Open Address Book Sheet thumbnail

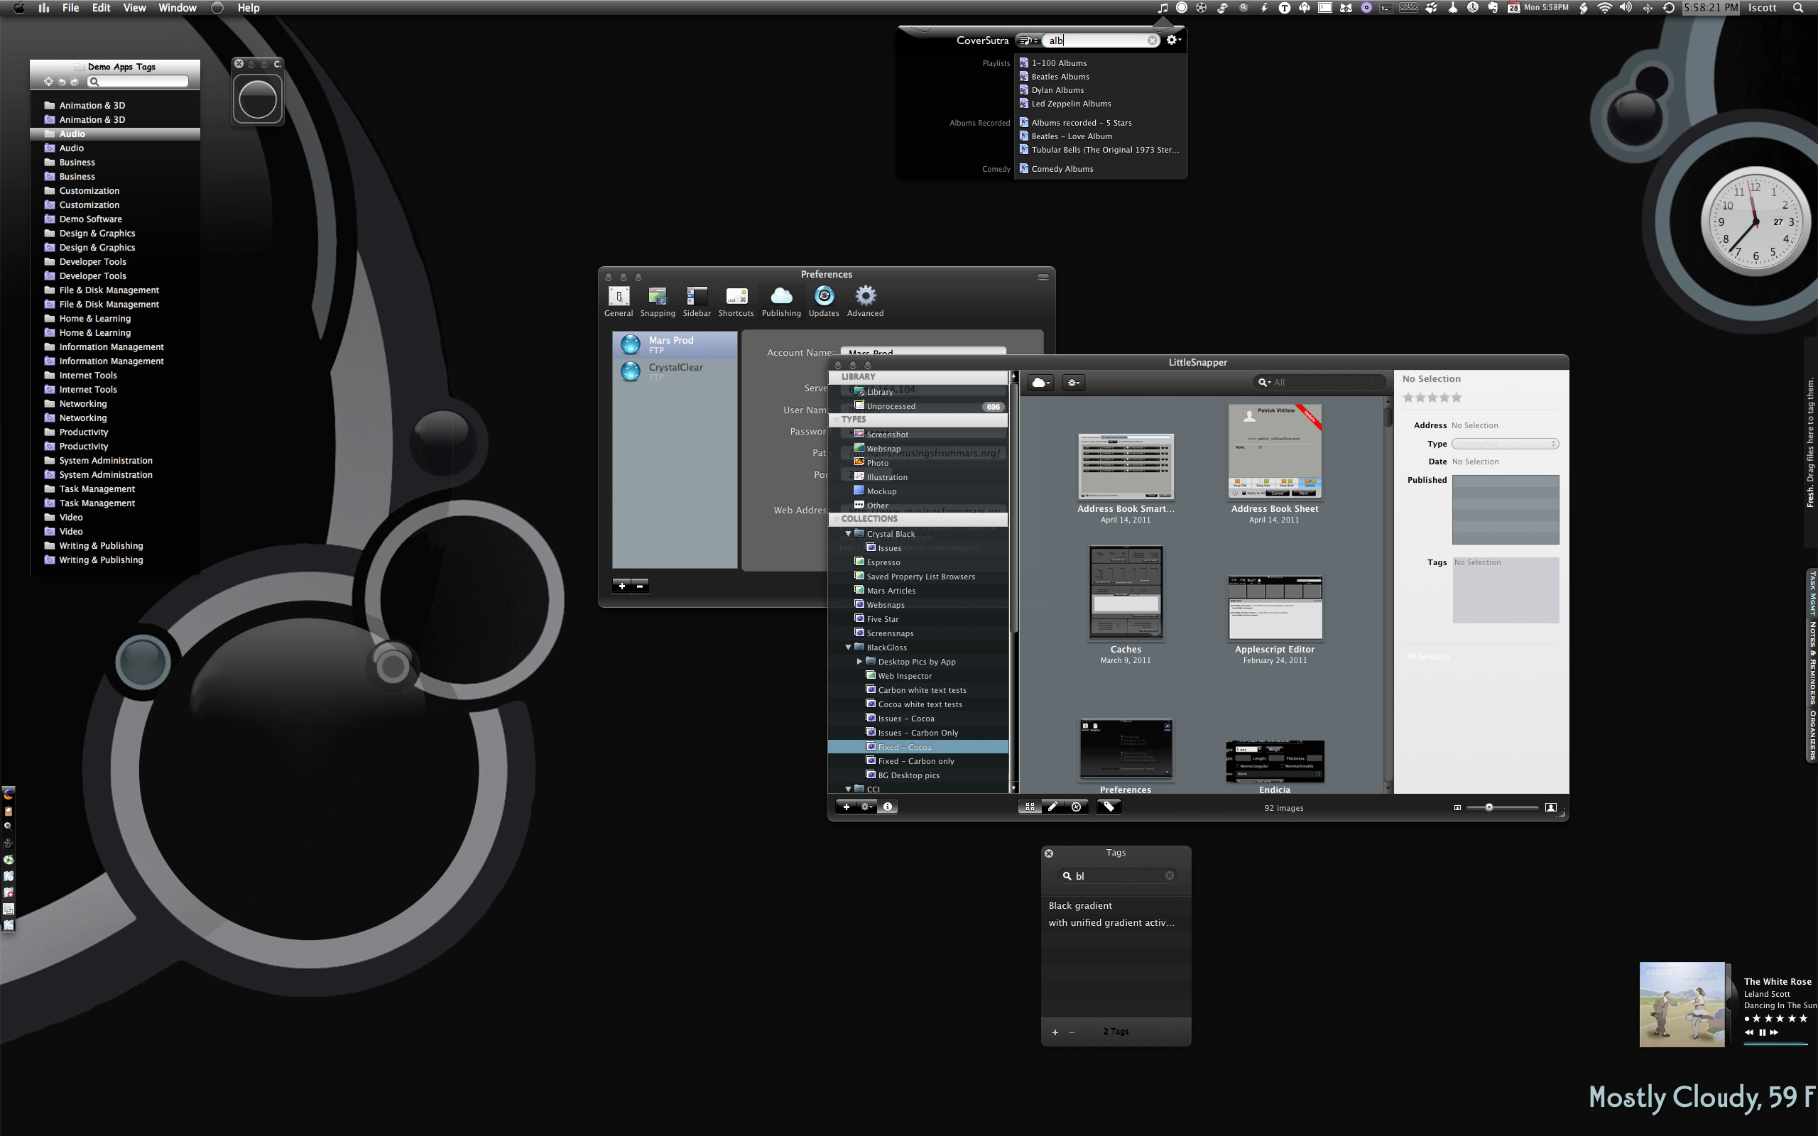[x=1274, y=452]
